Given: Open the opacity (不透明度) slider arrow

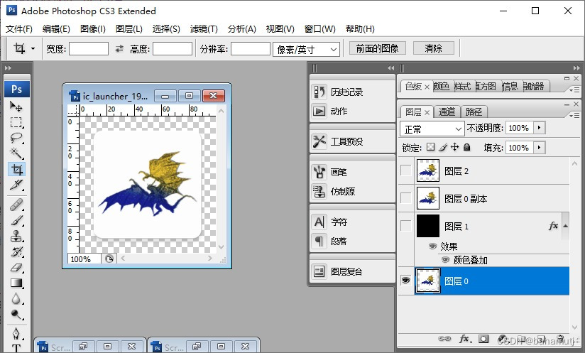Looking at the screenshot, I should click(x=539, y=128).
